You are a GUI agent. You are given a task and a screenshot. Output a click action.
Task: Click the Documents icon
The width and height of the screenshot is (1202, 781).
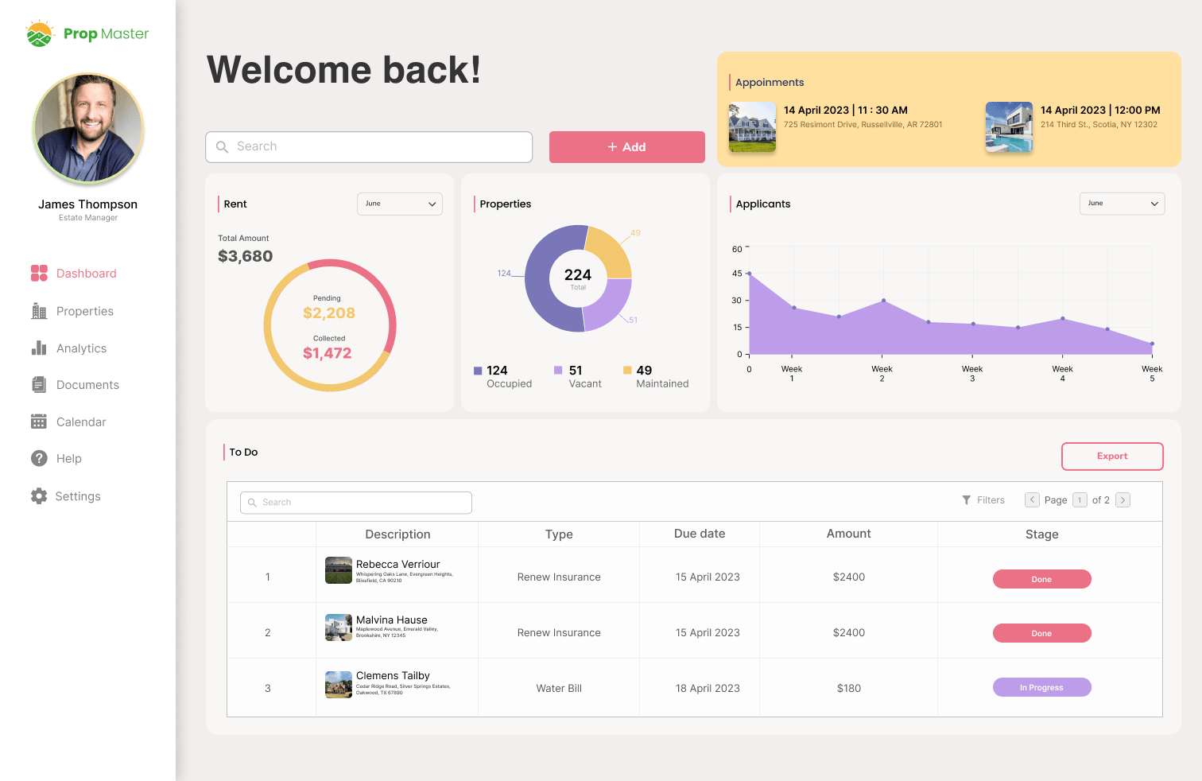[38, 384]
